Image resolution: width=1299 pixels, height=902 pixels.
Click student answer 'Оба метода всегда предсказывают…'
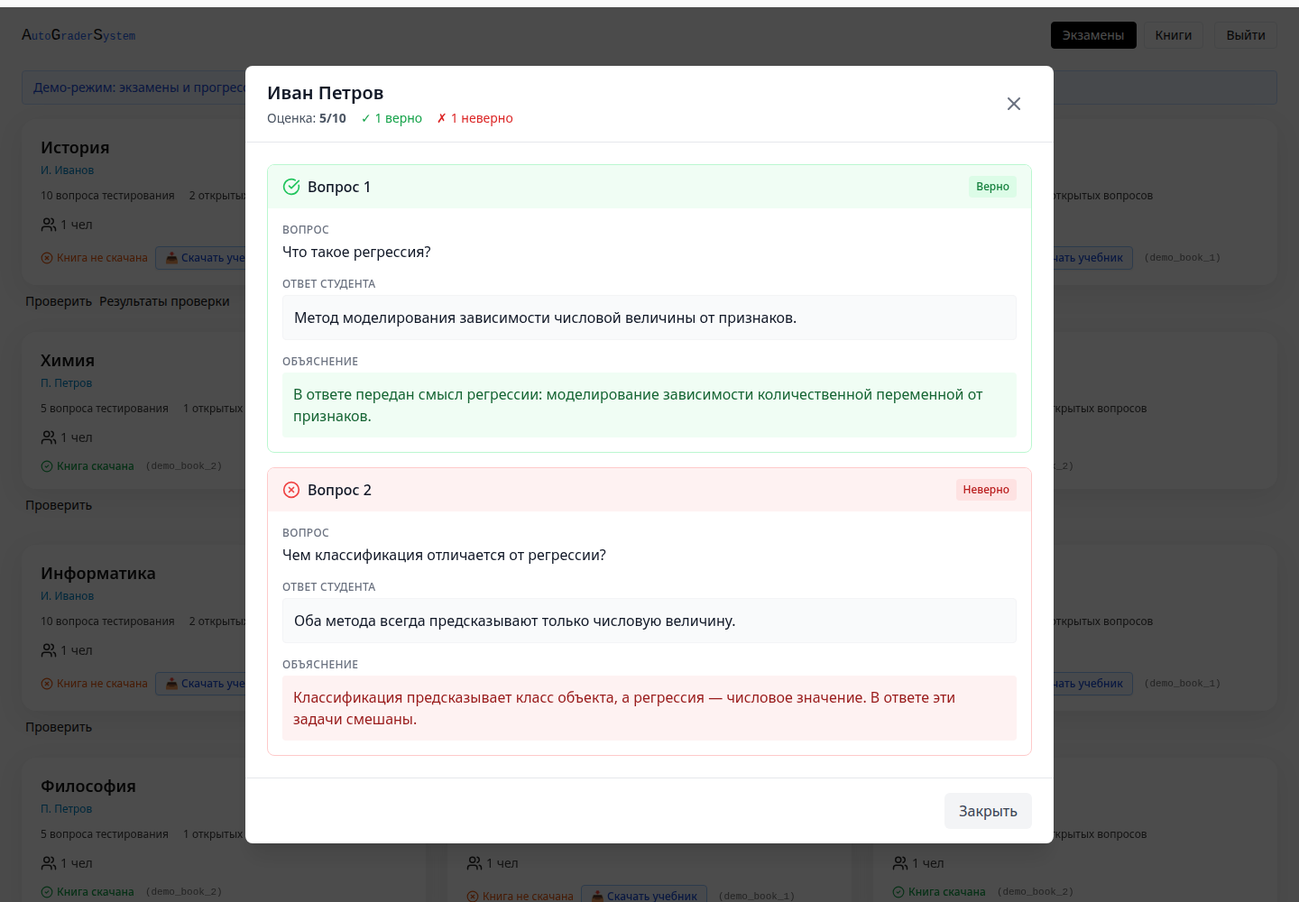coord(649,621)
